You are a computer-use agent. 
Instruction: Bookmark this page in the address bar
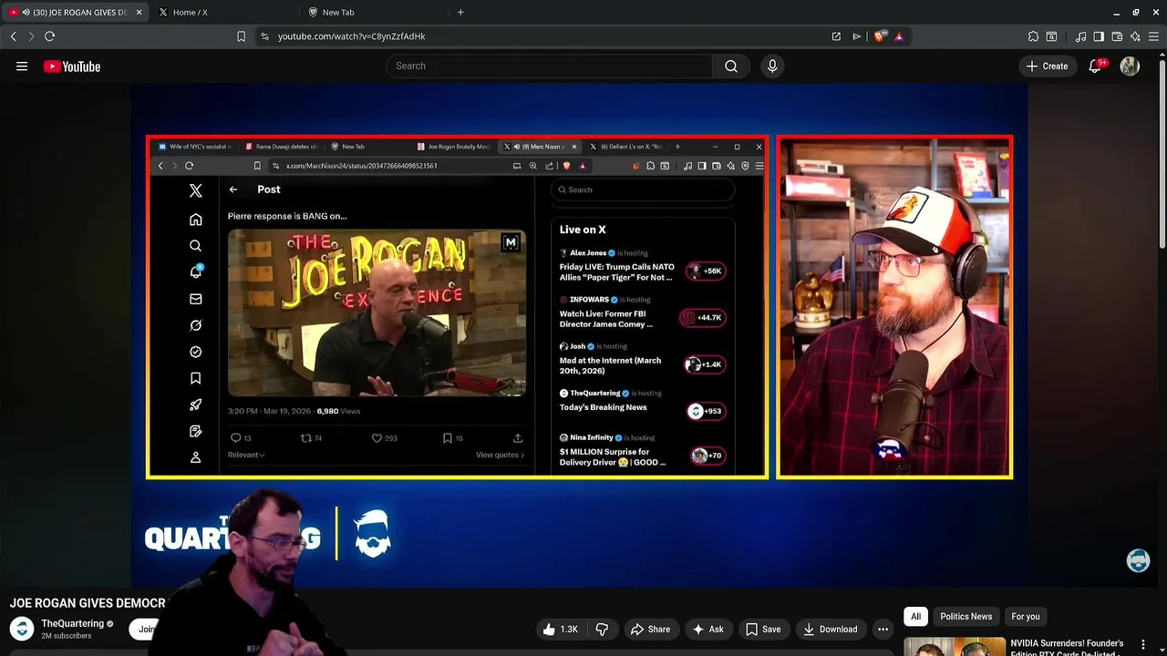pos(241,36)
